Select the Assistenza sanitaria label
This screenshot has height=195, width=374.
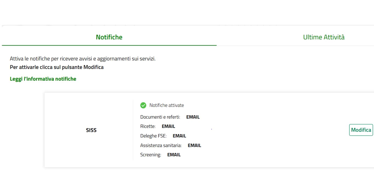click(161, 146)
